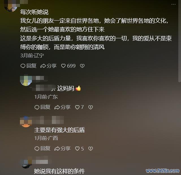Open last commenter's dark avatar
Screen dimensions: 181x175
click(x=26, y=163)
